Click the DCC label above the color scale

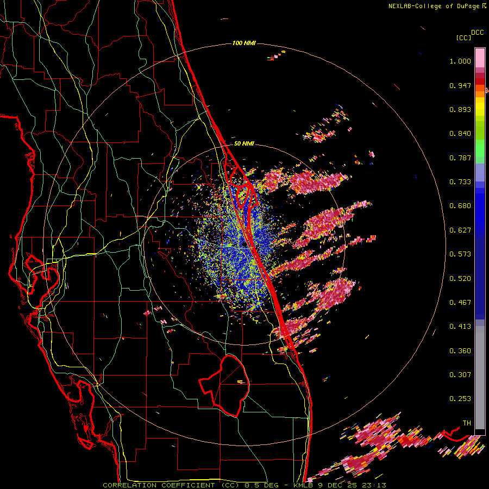478,33
